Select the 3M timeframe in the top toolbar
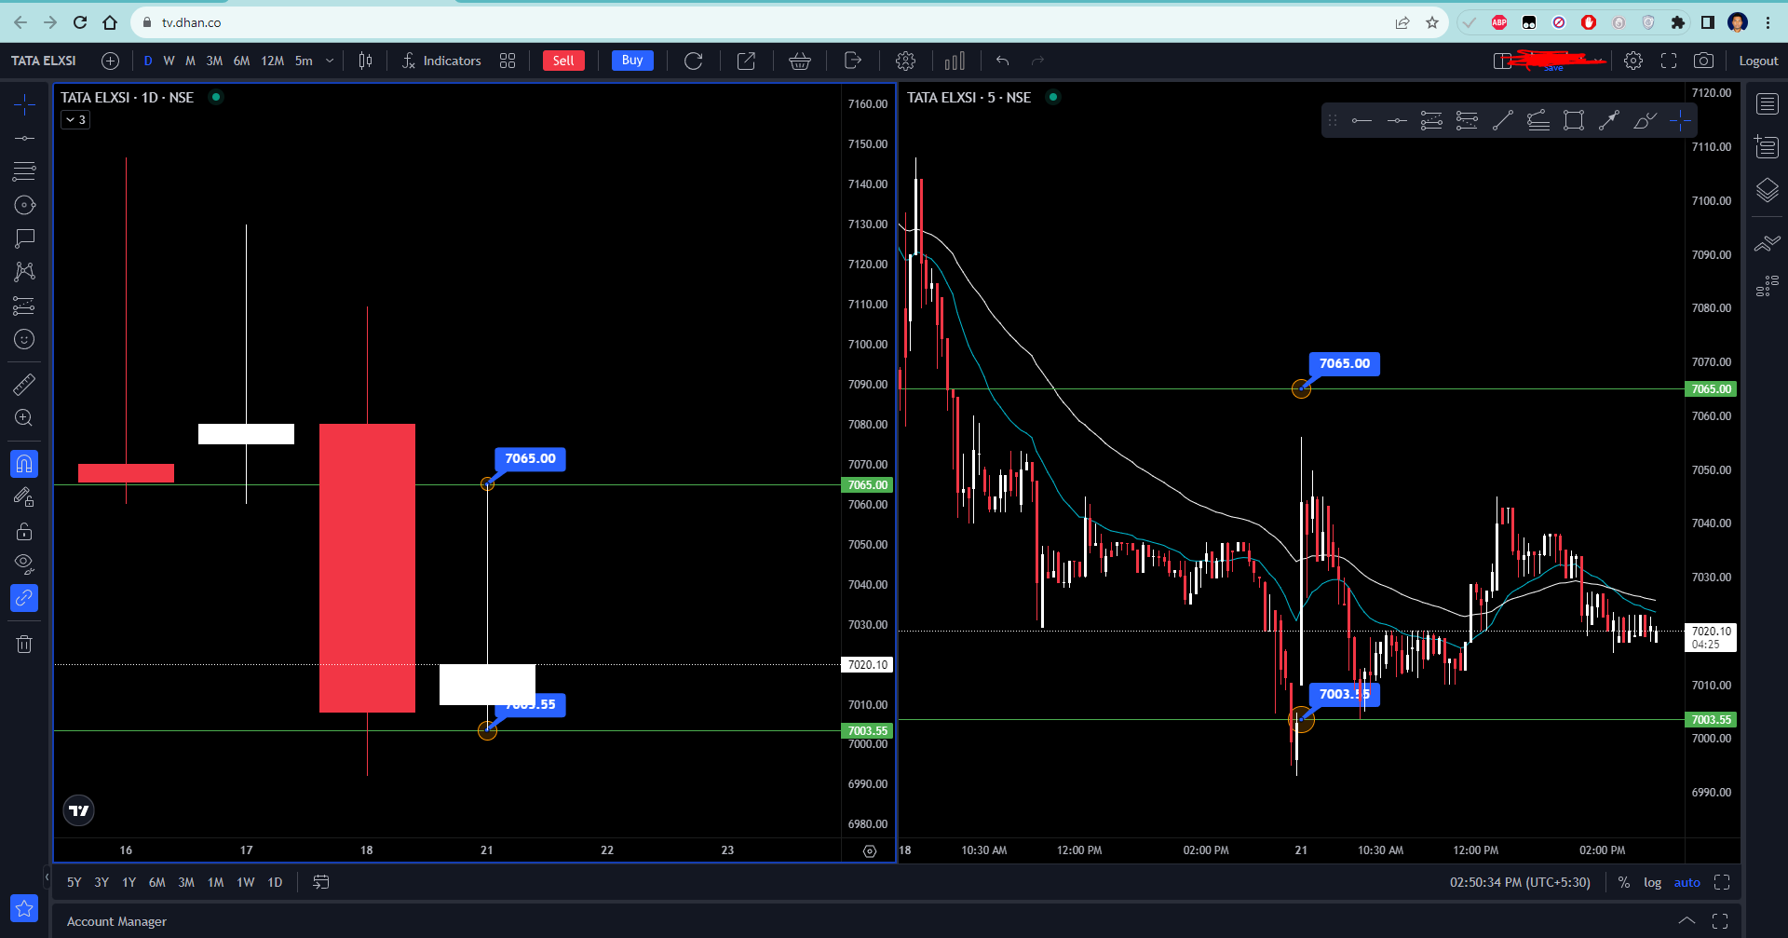Viewport: 1788px width, 938px height. (214, 61)
